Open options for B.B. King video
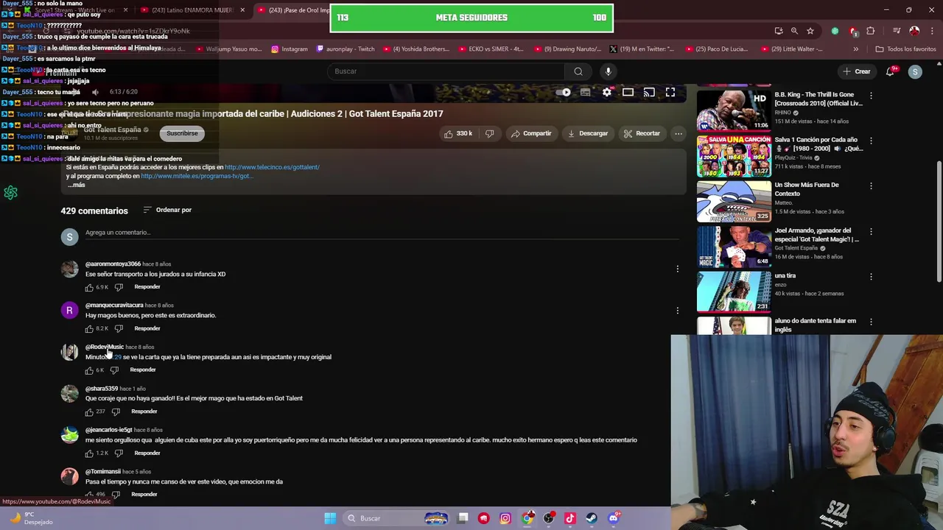 (871, 96)
